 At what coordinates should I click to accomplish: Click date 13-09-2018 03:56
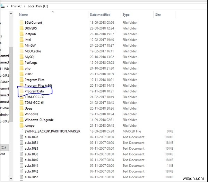click(102, 23)
